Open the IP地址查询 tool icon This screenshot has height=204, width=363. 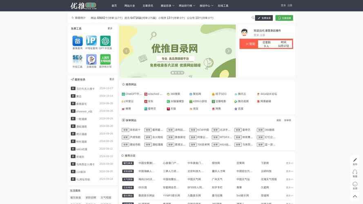pos(91,41)
